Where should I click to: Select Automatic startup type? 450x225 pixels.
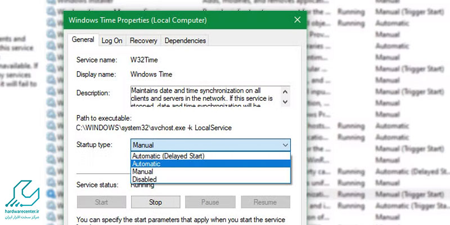[x=211, y=164]
